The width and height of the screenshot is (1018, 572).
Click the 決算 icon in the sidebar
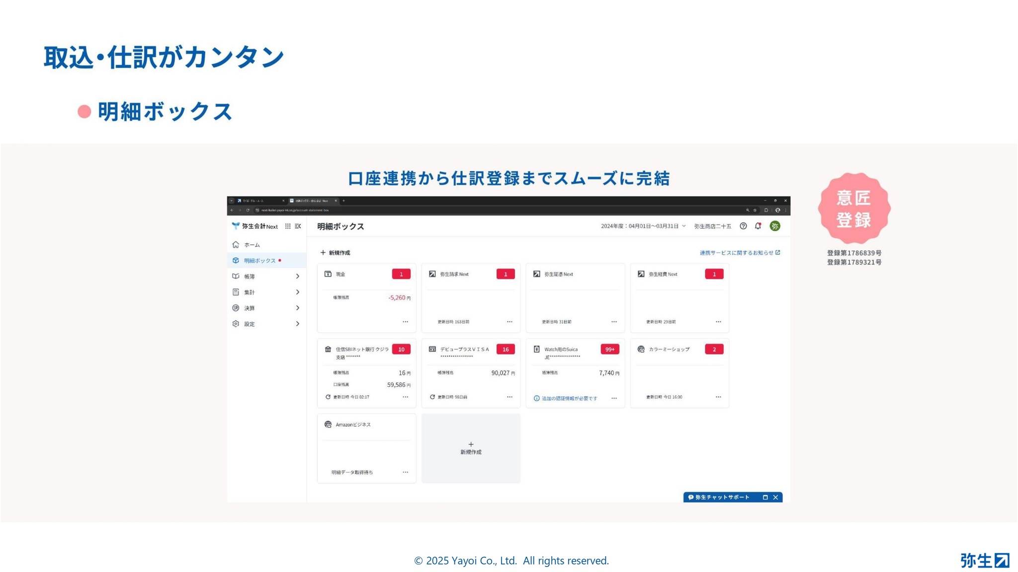point(236,308)
